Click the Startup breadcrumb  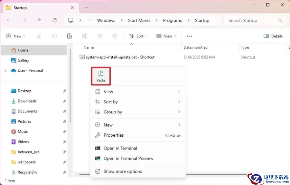[202, 20]
